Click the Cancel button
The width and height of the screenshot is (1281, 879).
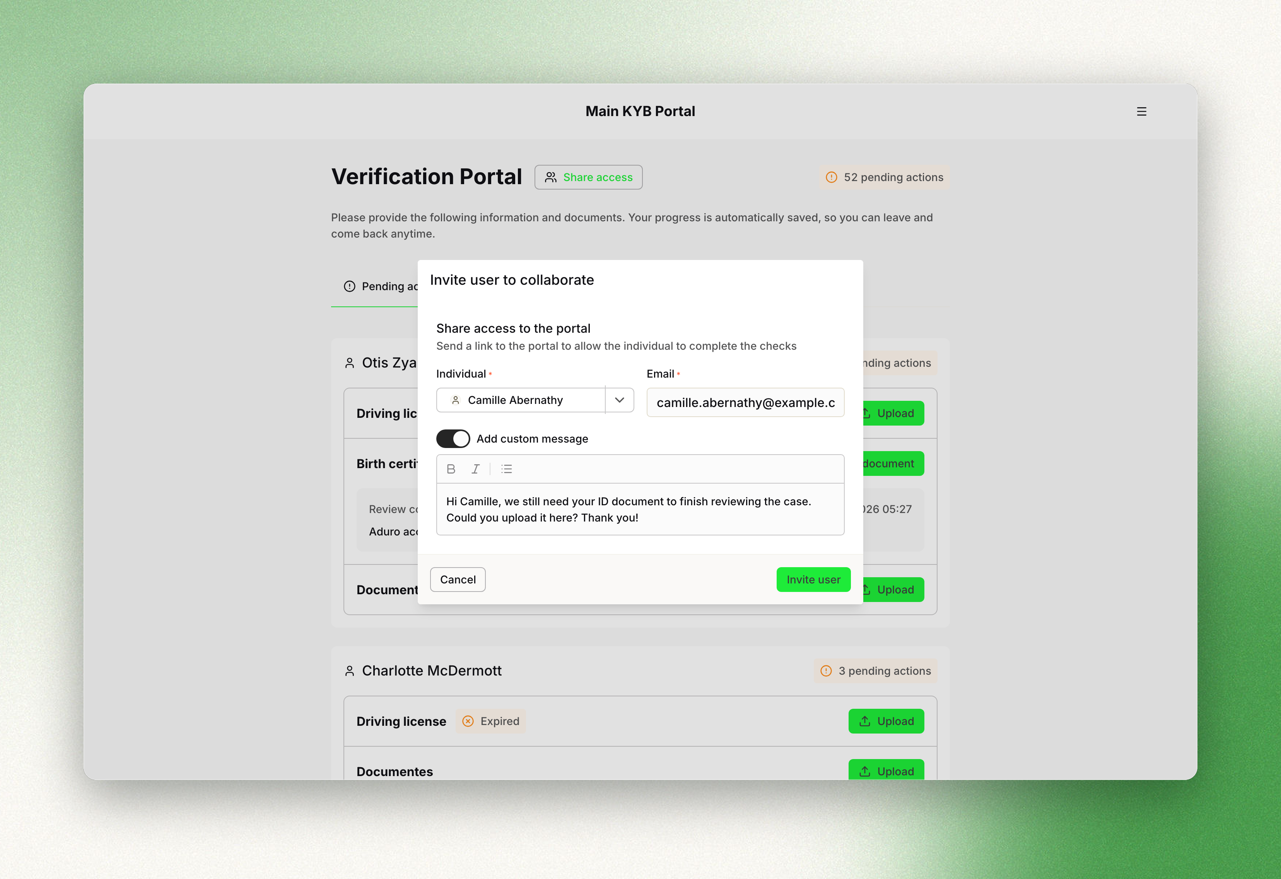point(458,580)
